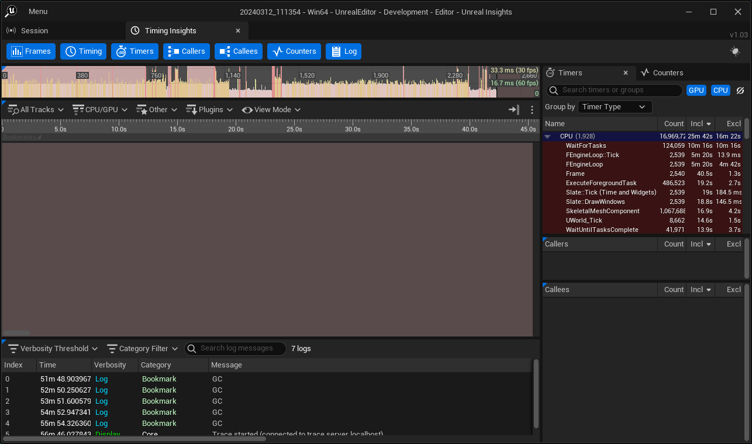Click the debug bug icon
This screenshot has height=444, width=752.
point(735,51)
